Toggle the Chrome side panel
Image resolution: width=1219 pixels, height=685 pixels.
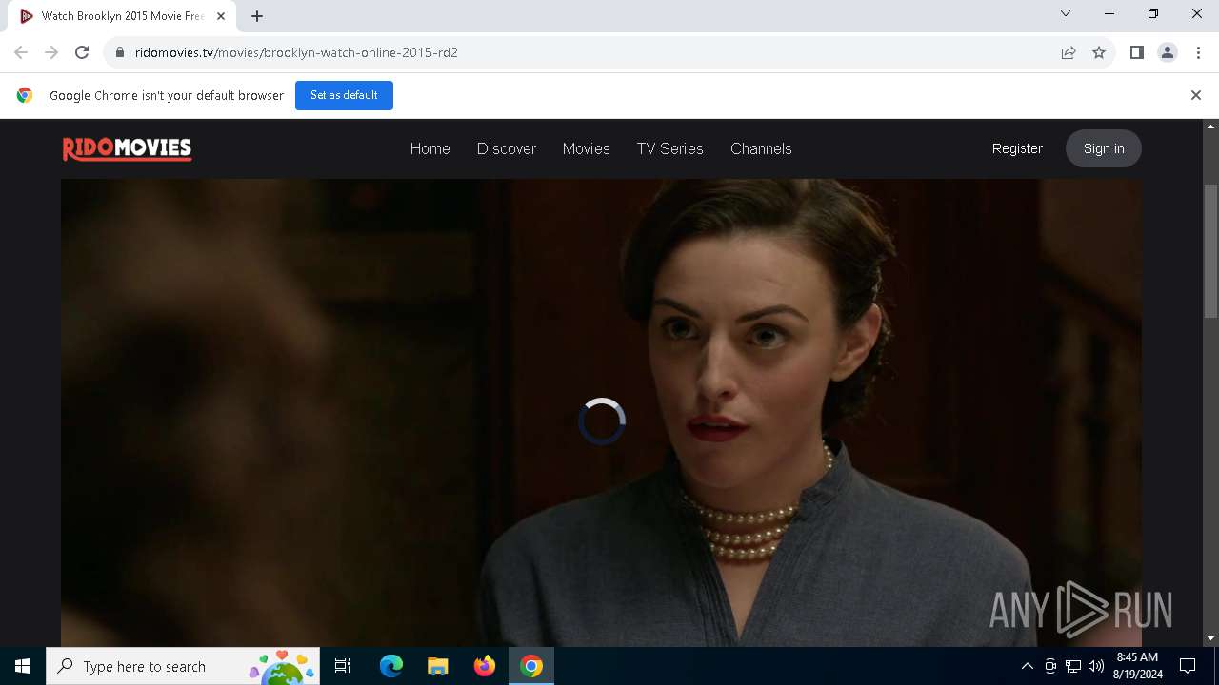pos(1137,52)
